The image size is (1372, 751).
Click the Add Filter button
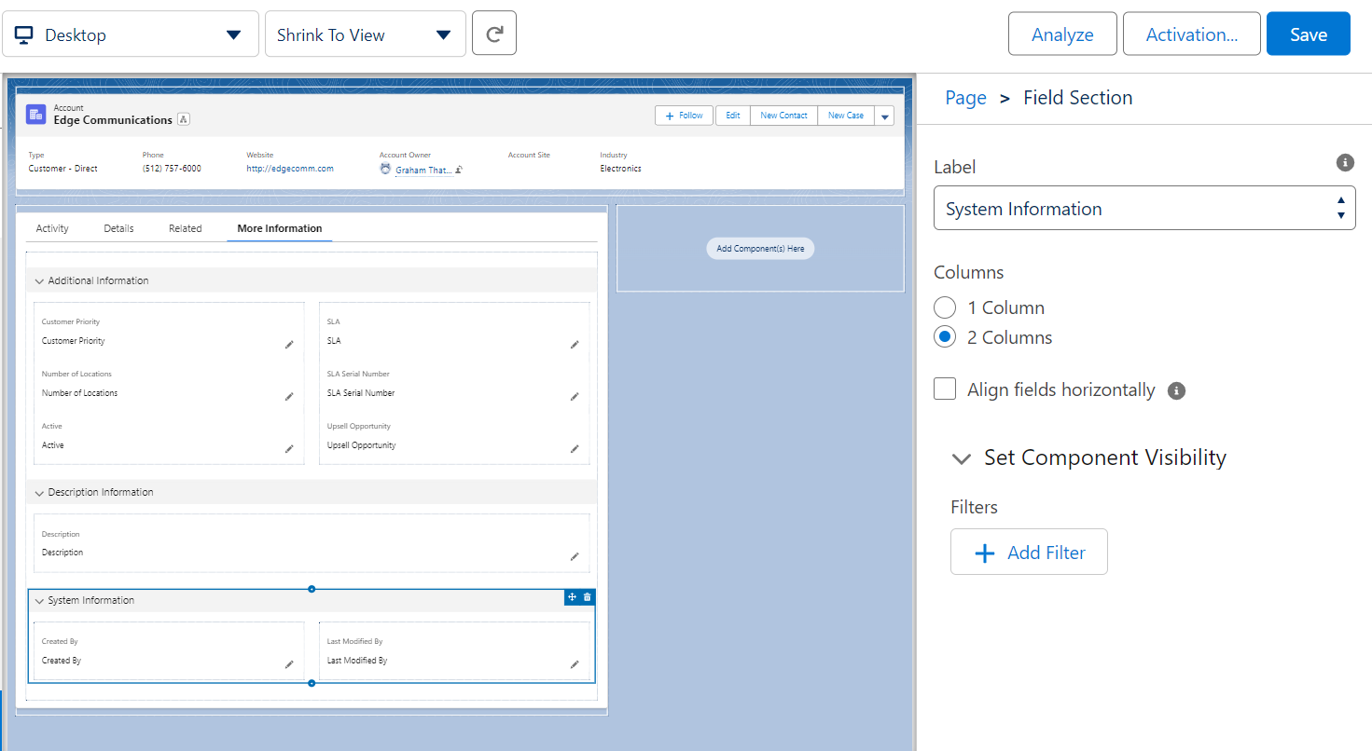click(1029, 552)
